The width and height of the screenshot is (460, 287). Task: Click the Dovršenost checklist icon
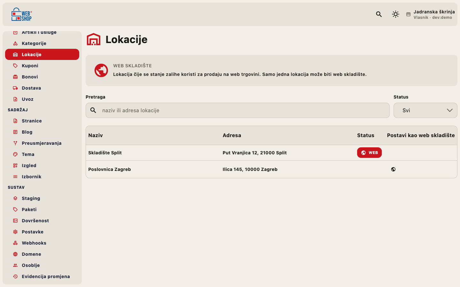click(x=15, y=221)
